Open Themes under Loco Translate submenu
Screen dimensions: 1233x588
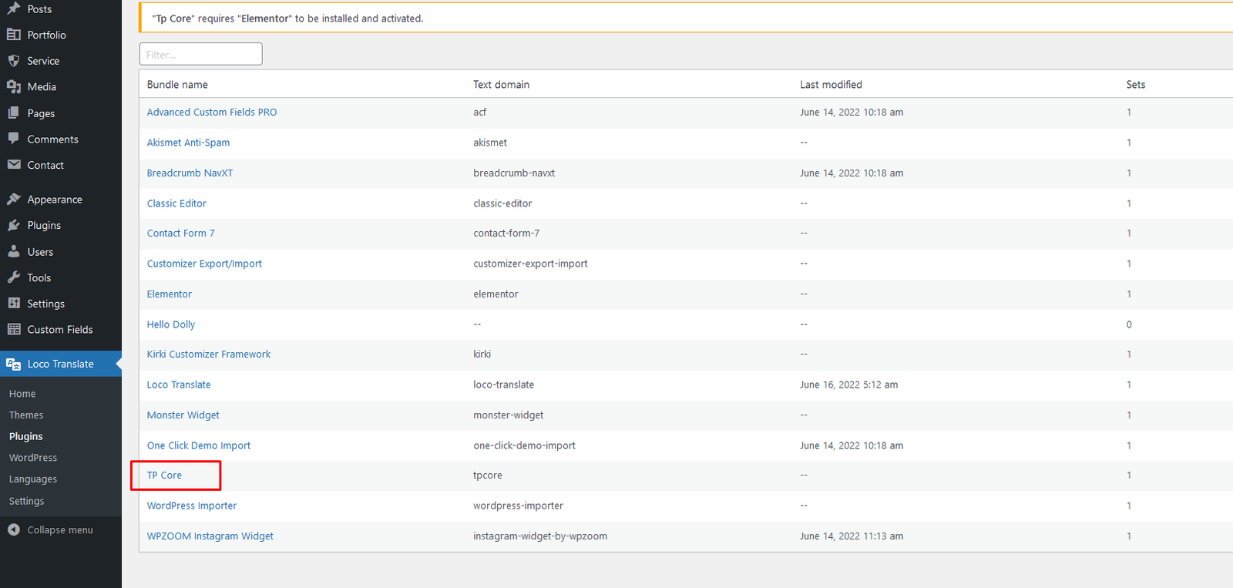tap(26, 415)
